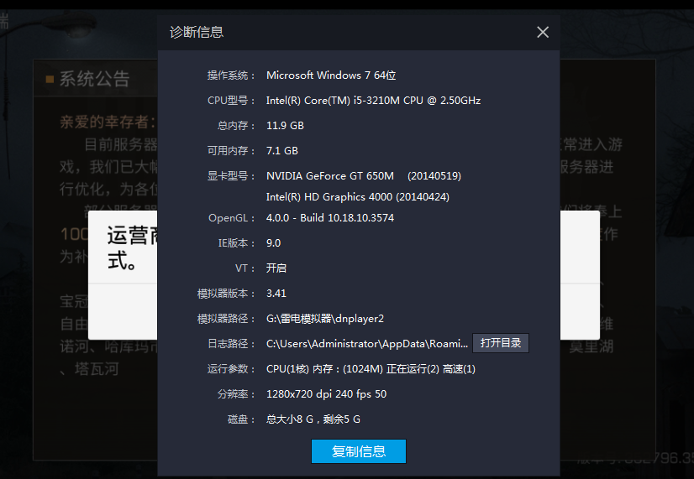Image resolution: width=694 pixels, height=479 pixels.
Task: Click the G:\雷电模拟器\dnplayer2 path
Action: tap(325, 319)
